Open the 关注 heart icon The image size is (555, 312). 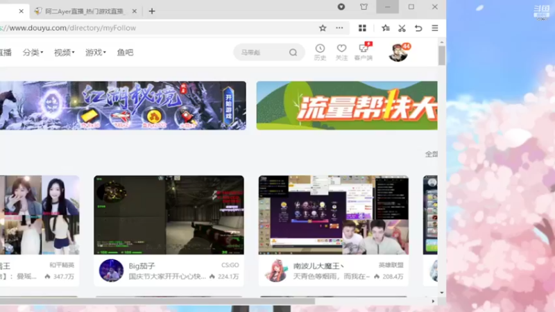point(341,52)
